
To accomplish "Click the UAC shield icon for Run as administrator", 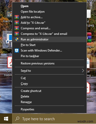I will [17, 39].
